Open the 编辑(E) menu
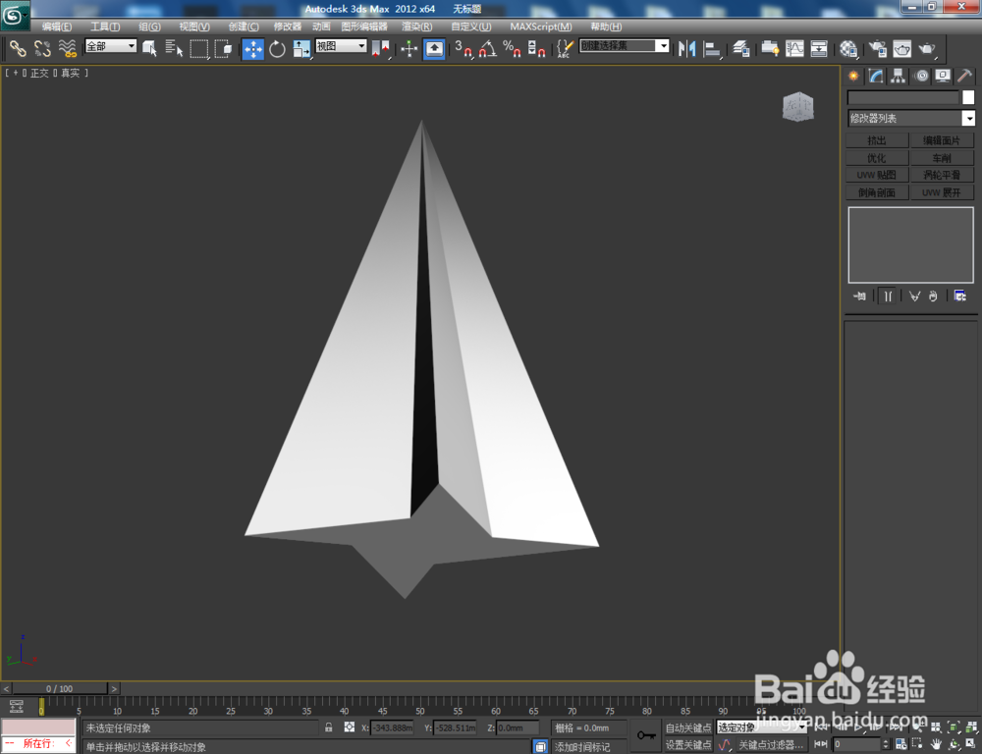Image resolution: width=982 pixels, height=754 pixels. (x=56, y=27)
